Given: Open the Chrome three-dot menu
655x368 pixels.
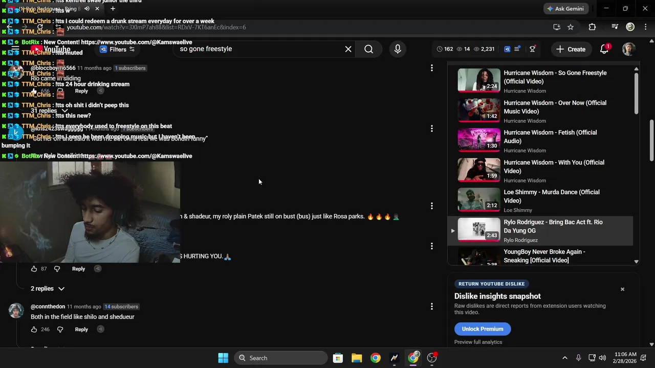Looking at the screenshot, I should [x=646, y=27].
